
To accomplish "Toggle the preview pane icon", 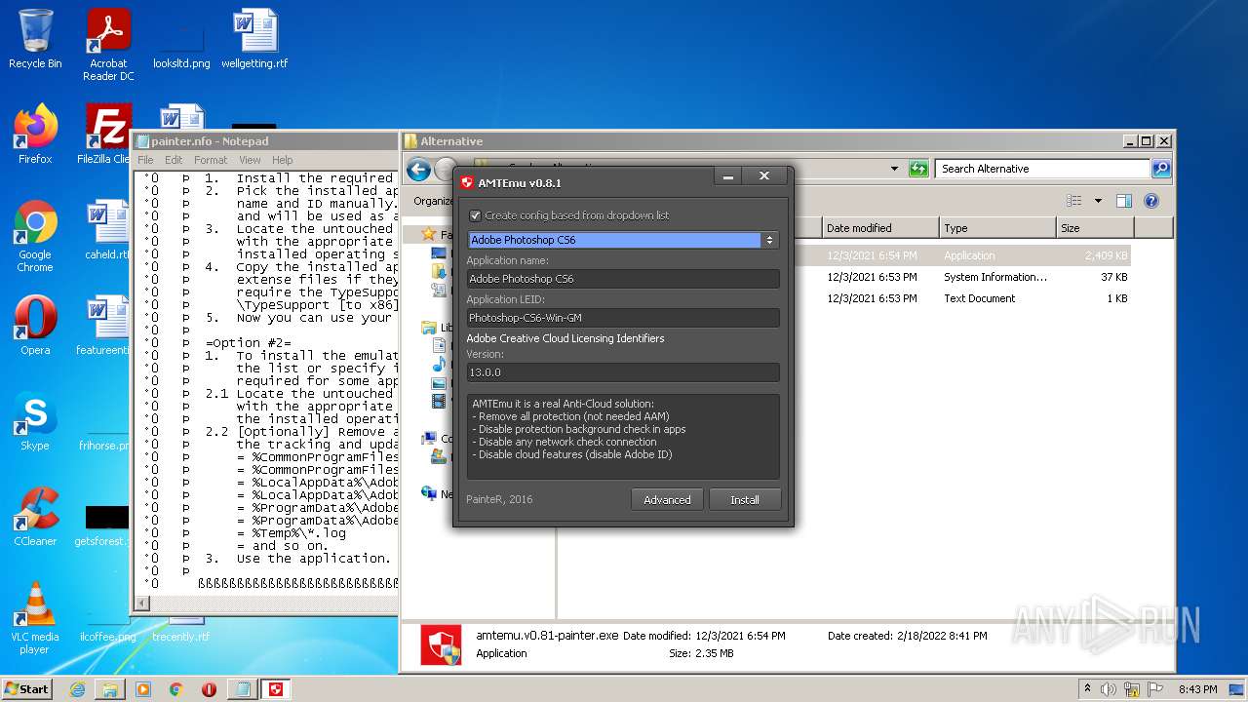I will coord(1124,201).
